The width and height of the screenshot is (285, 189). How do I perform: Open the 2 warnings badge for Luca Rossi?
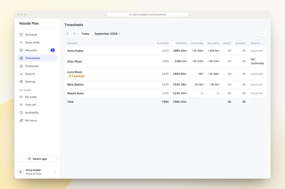76,76
